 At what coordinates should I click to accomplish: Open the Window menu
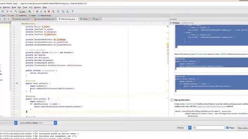pyautogui.click(x=37, y=7)
